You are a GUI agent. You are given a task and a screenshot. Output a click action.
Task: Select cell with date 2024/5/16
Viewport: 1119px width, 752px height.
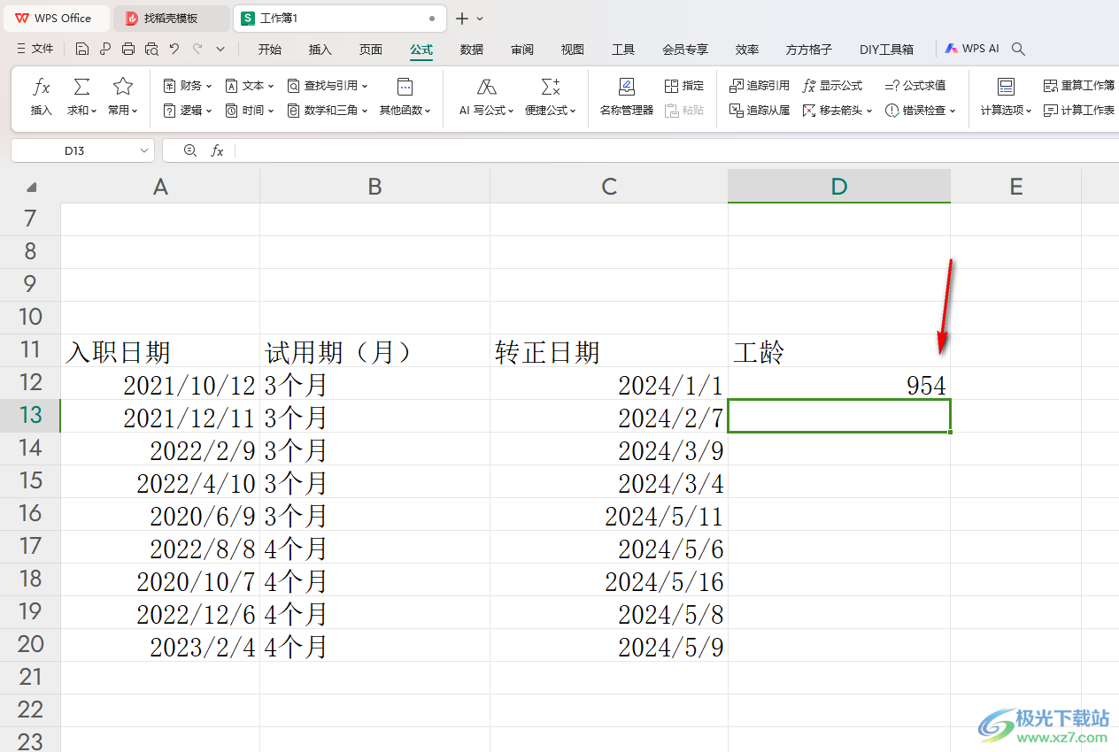click(609, 580)
